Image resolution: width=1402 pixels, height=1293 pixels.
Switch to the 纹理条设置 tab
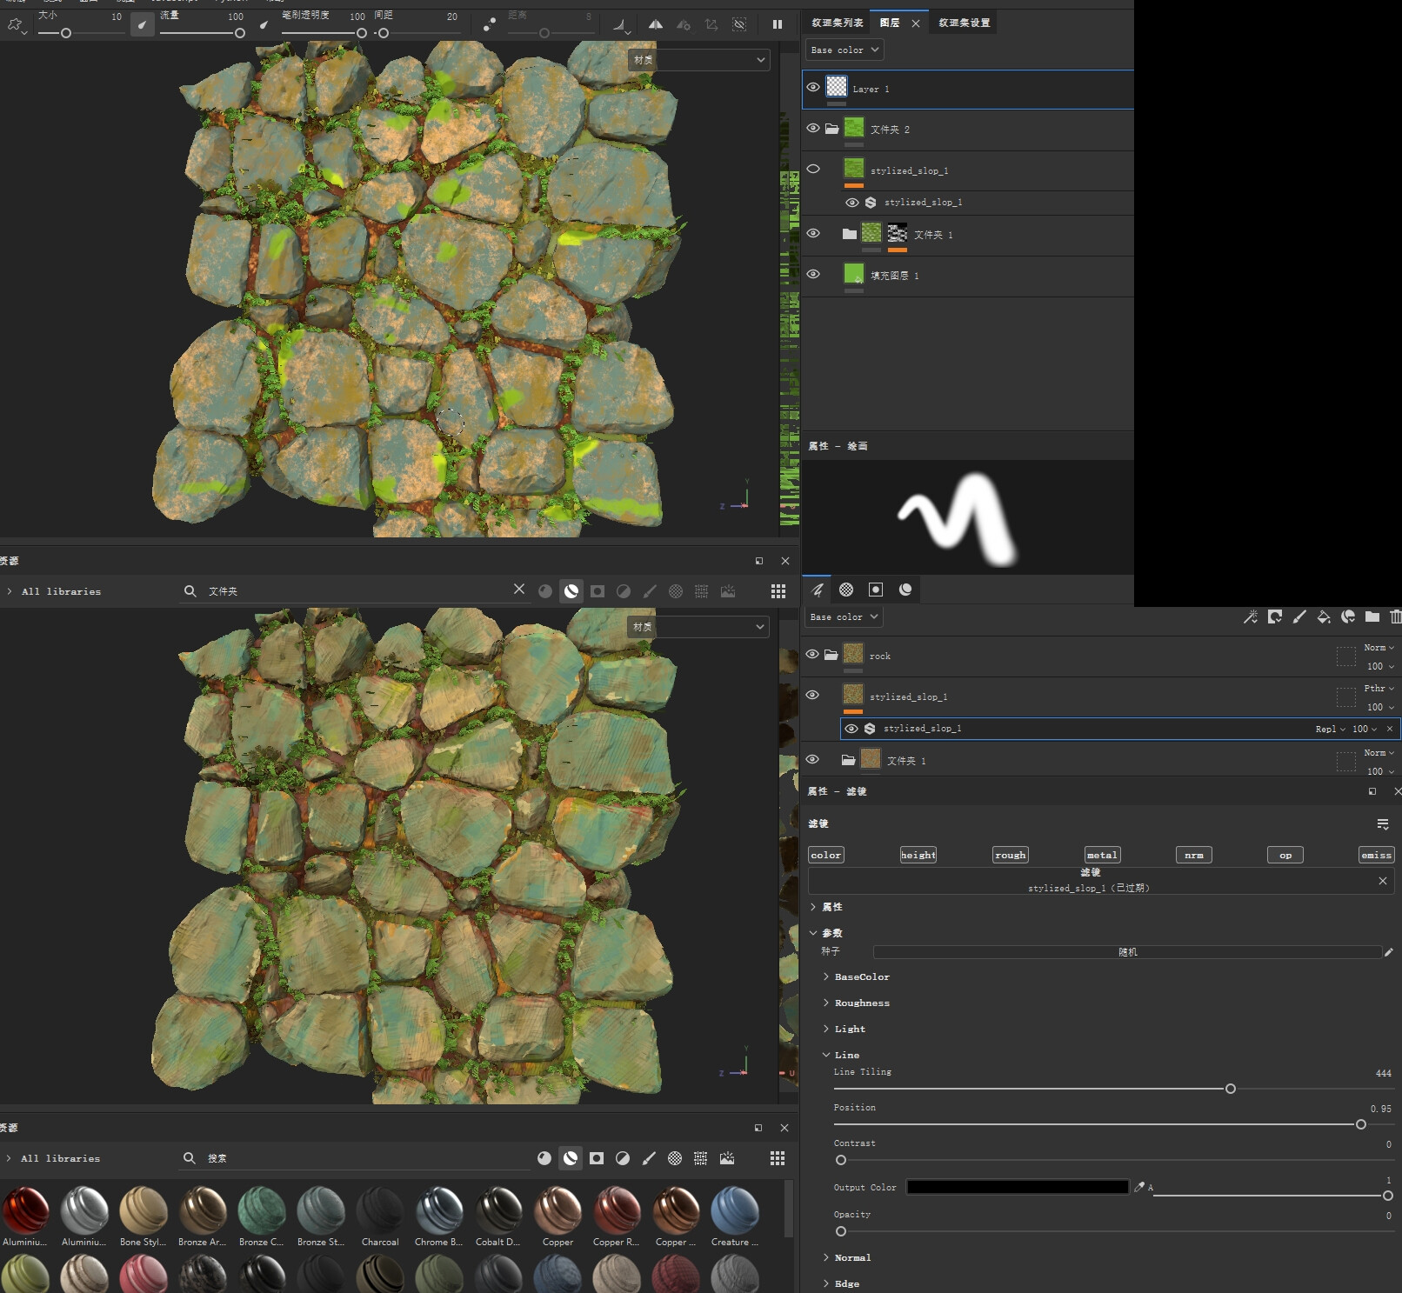(x=964, y=23)
